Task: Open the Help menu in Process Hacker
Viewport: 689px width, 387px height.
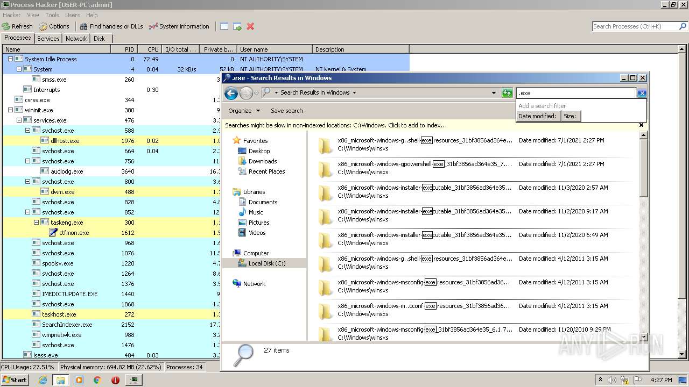Action: (92, 15)
